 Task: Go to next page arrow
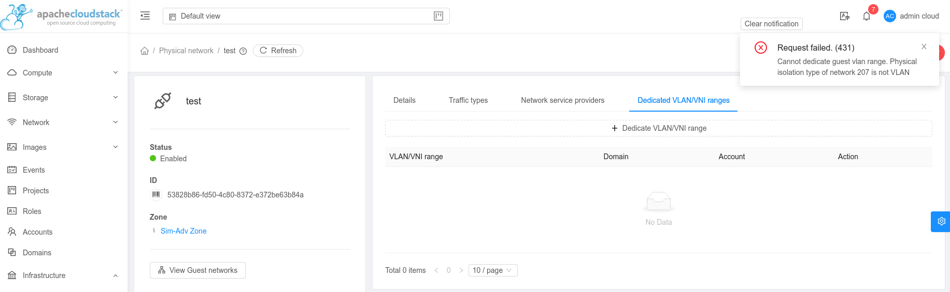click(461, 270)
